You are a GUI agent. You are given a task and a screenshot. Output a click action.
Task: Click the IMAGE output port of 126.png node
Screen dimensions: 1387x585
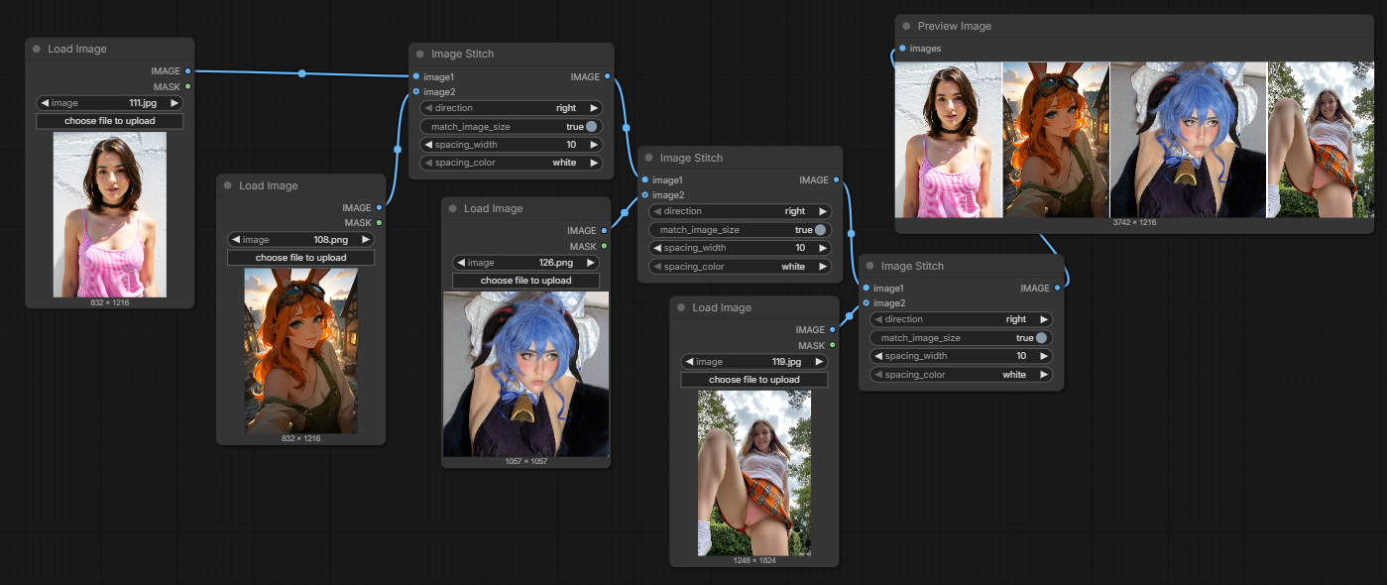(x=605, y=231)
